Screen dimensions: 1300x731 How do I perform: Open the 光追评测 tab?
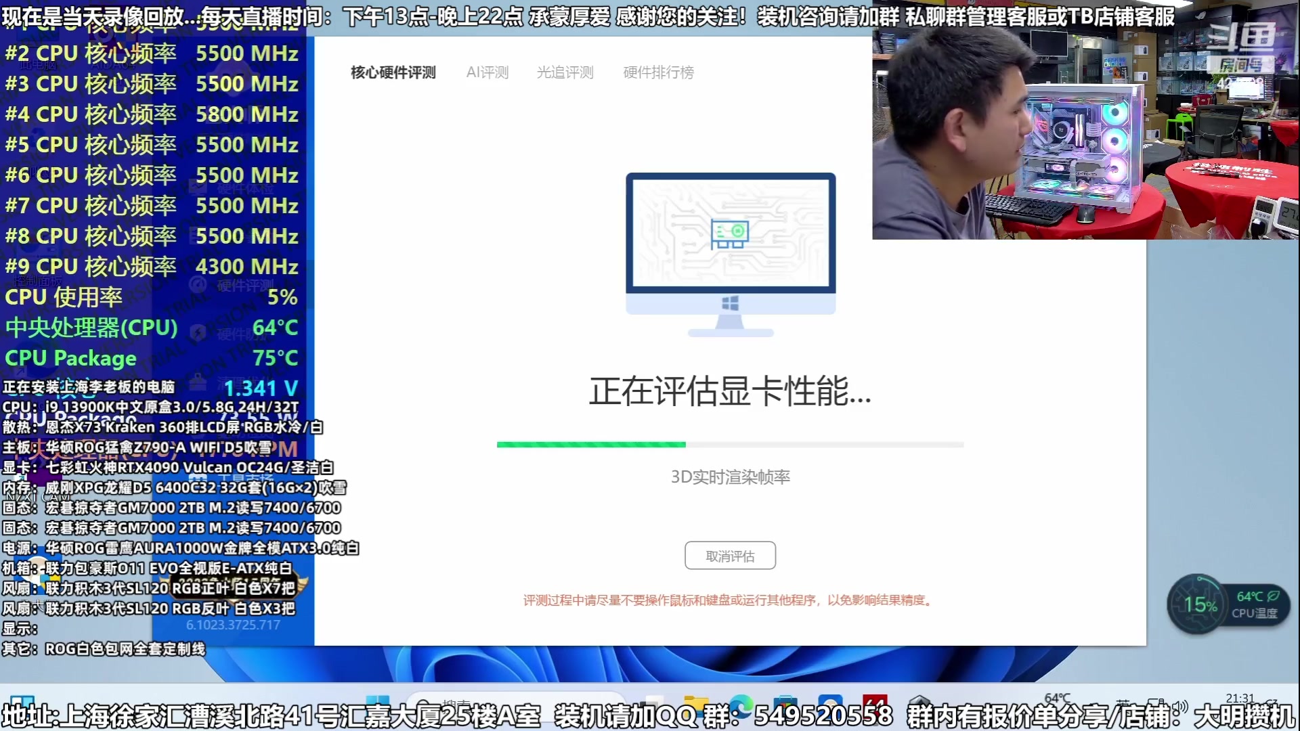(x=566, y=72)
